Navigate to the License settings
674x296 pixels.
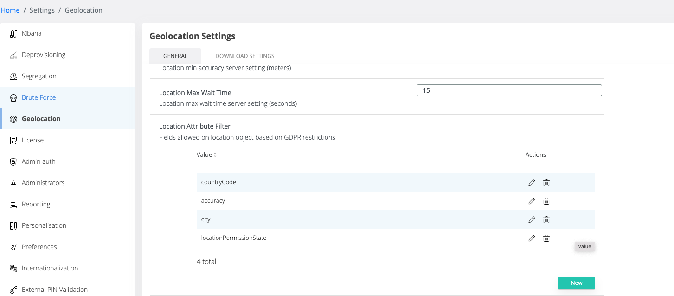32,140
